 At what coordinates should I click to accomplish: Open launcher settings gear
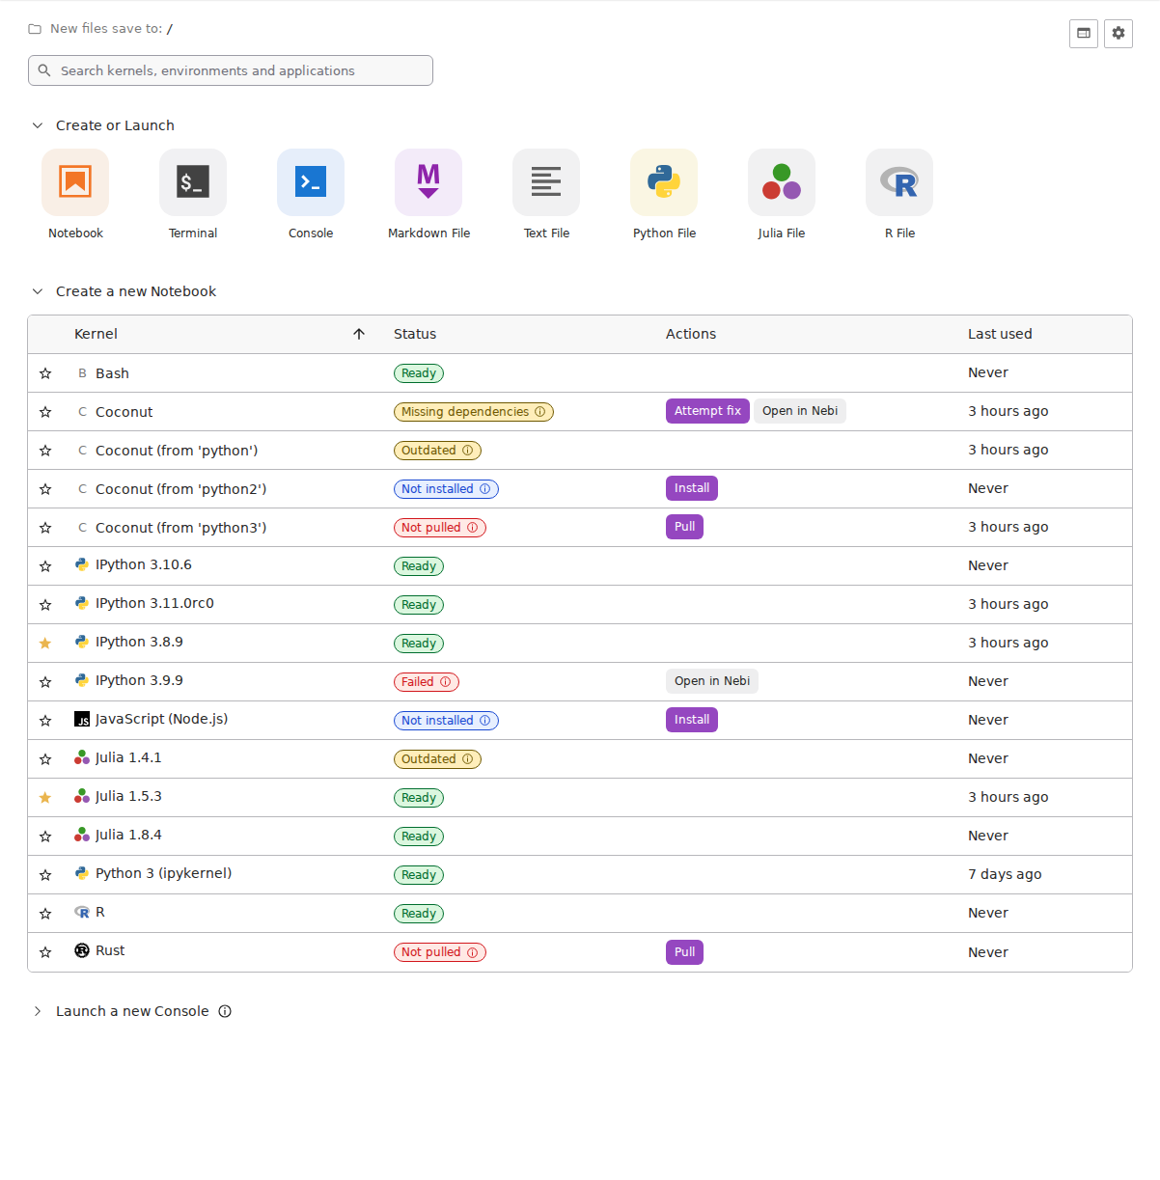click(1119, 34)
